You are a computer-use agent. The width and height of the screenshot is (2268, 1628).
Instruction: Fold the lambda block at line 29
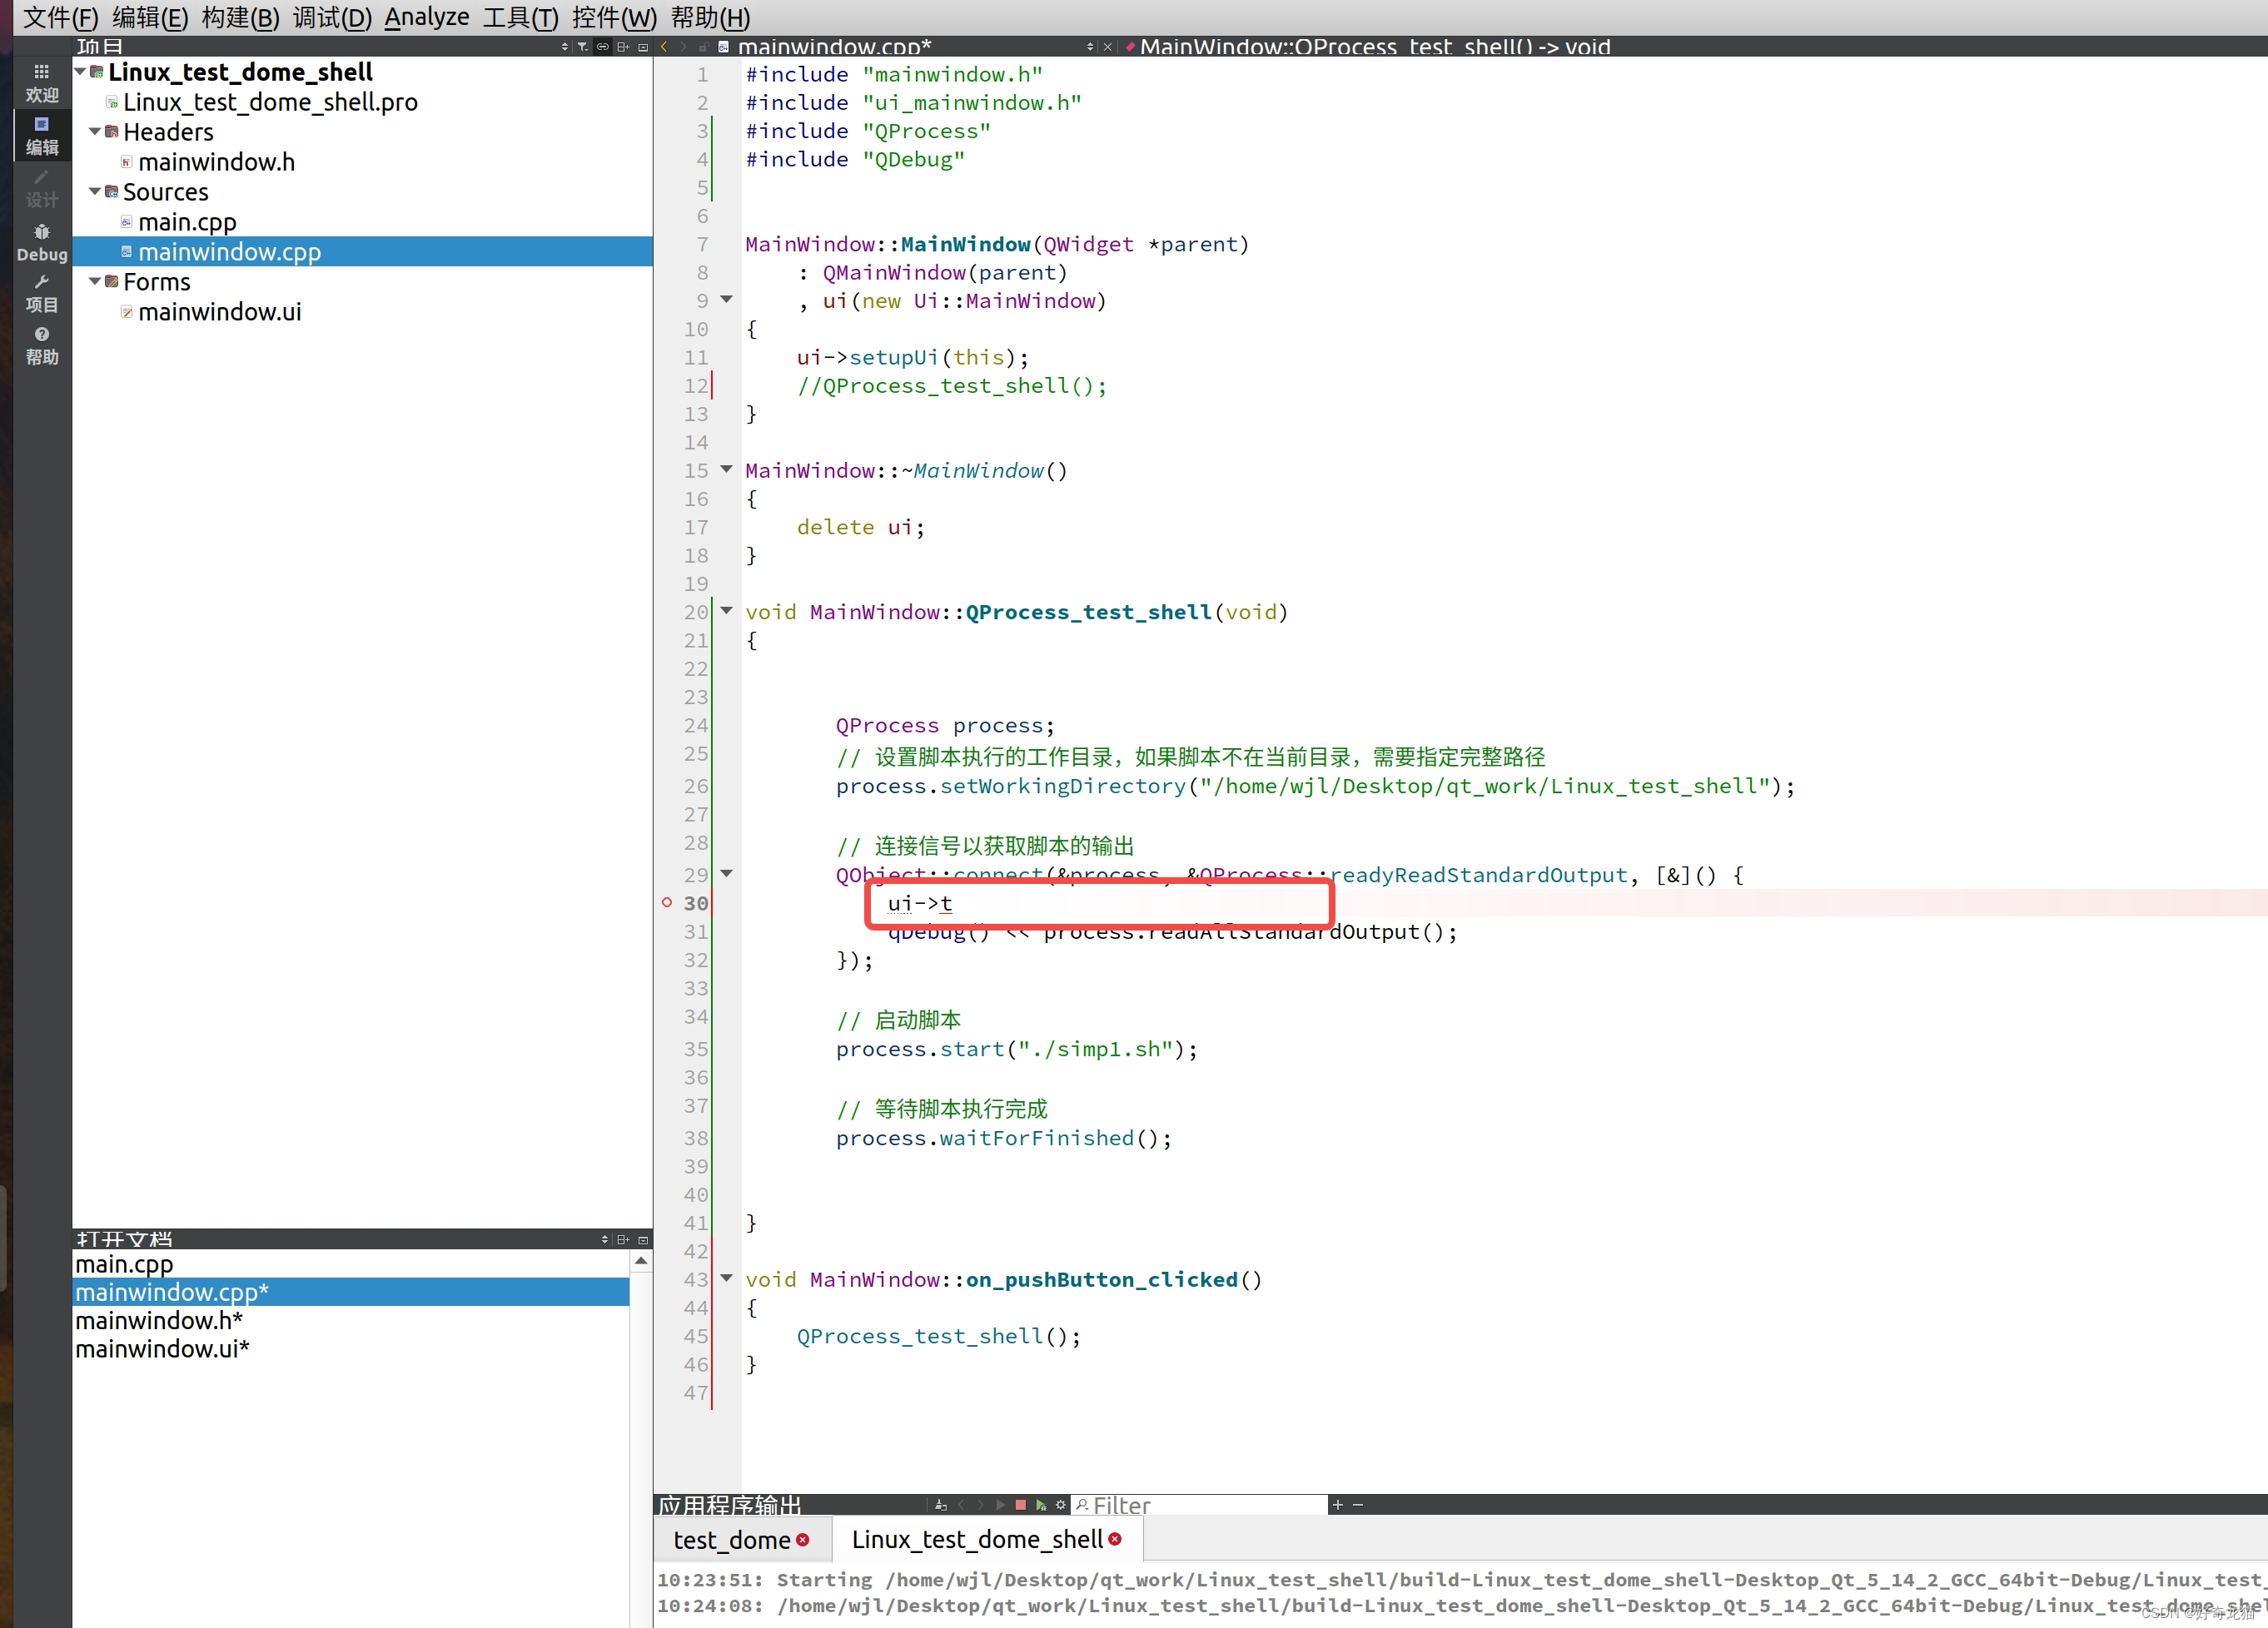pyautogui.click(x=727, y=873)
